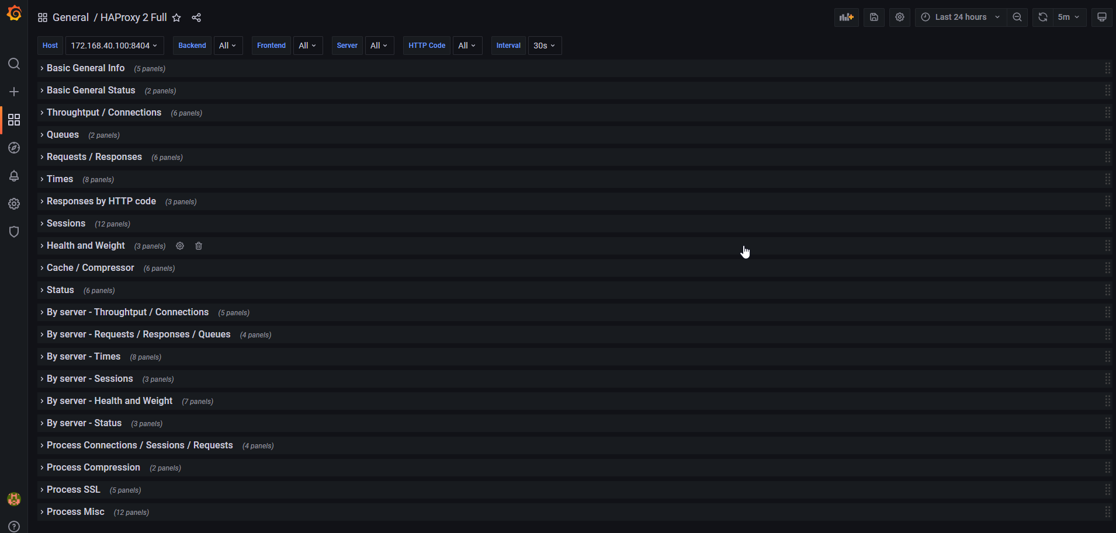Open the Dashboards icon in sidebar
Screen dimensions: 1116x533
(x=14, y=120)
